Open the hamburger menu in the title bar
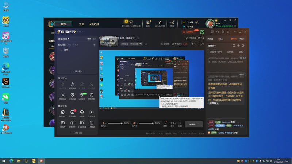 point(228,32)
